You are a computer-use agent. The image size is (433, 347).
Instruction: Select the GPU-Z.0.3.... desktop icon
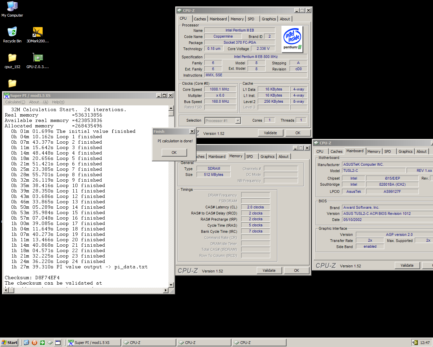coord(38,61)
